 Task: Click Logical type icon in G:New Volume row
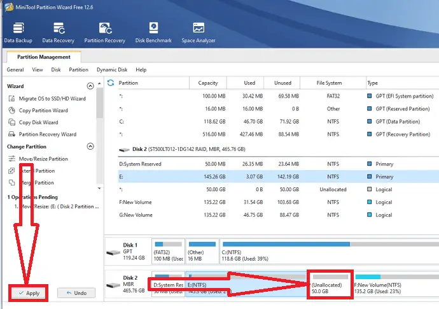pos(370,215)
